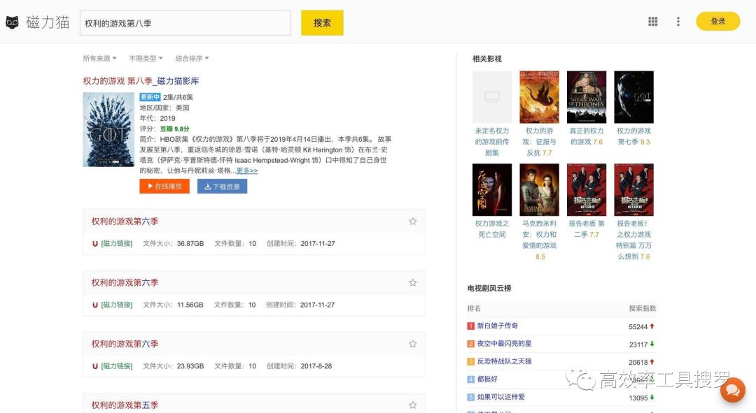
Task: Click the 权力的游戏第七季 poster
Action: point(633,97)
